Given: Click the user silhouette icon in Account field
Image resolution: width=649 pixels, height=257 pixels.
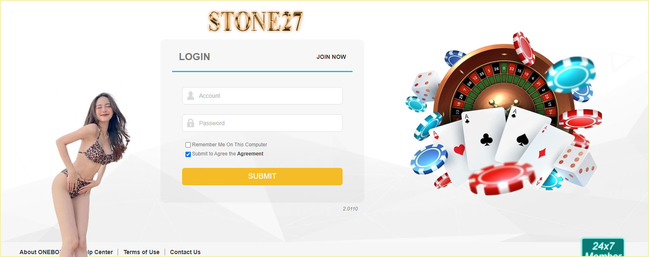Looking at the screenshot, I should coord(190,96).
